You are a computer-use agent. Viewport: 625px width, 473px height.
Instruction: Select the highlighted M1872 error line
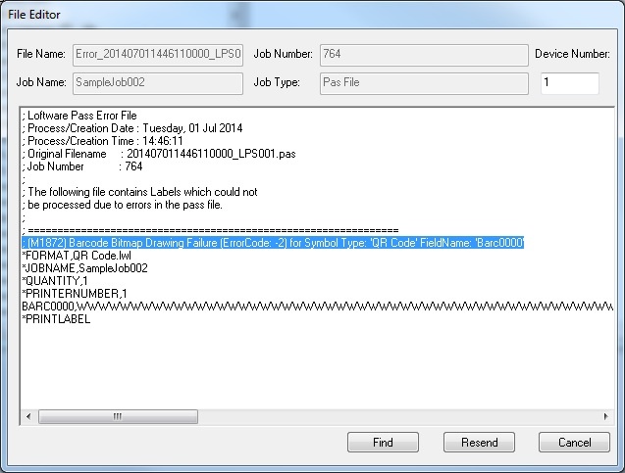pos(273,243)
